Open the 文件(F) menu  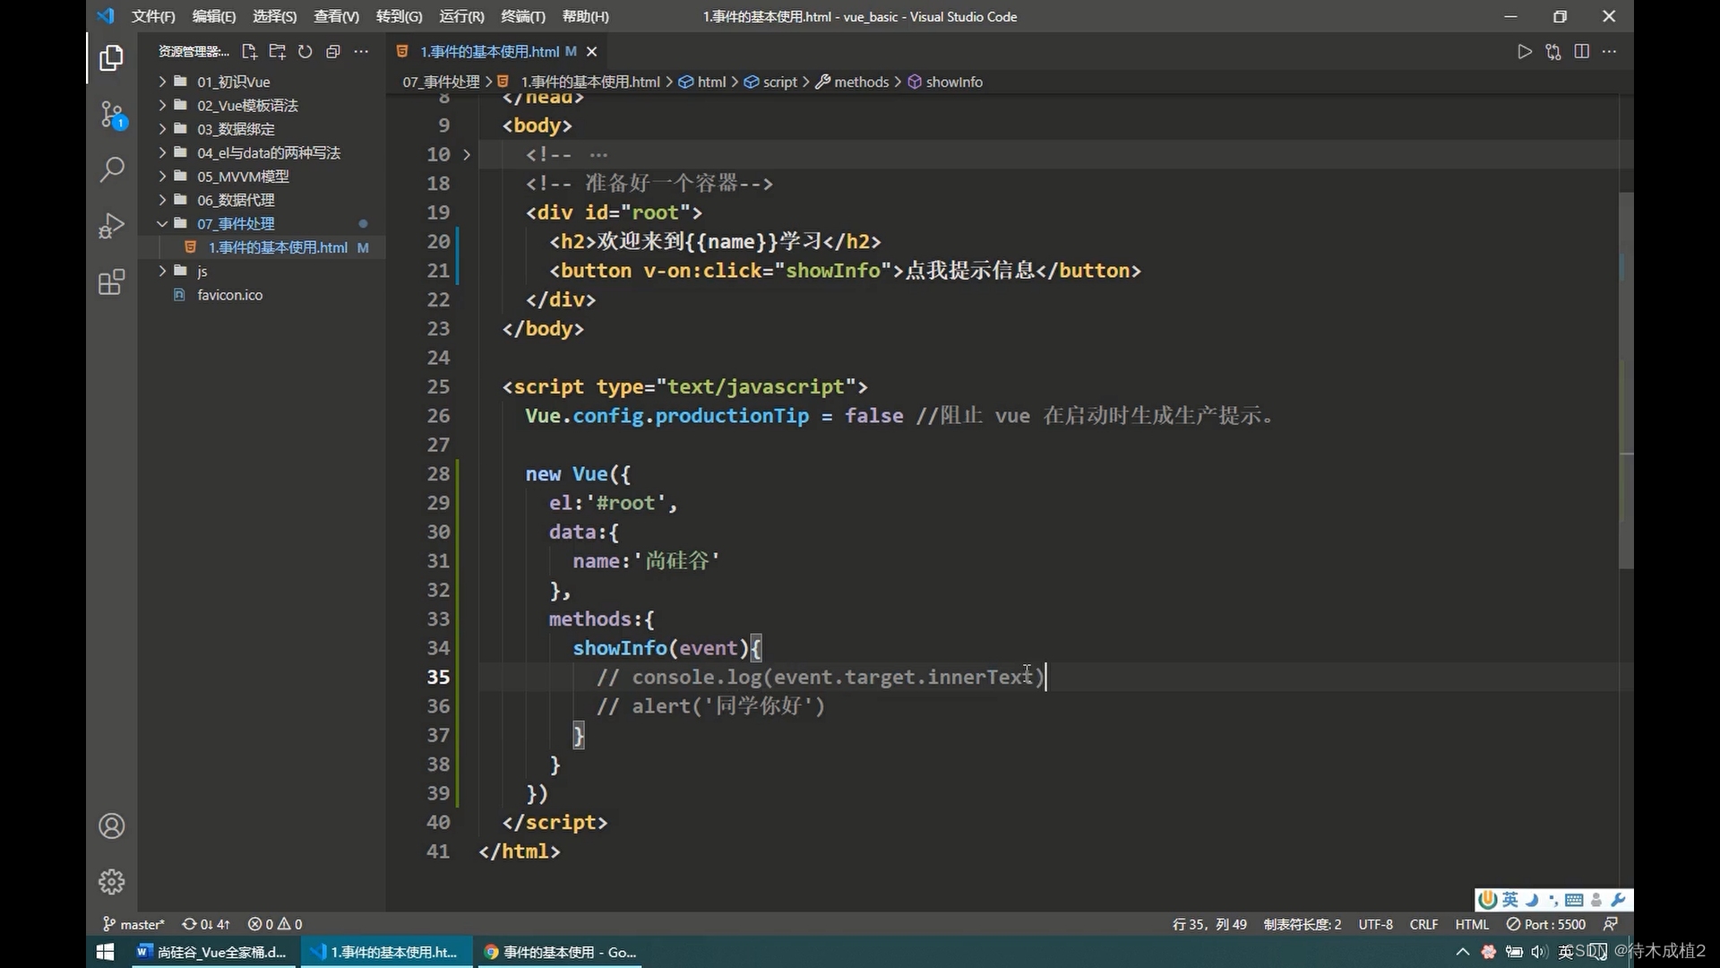pos(153,16)
